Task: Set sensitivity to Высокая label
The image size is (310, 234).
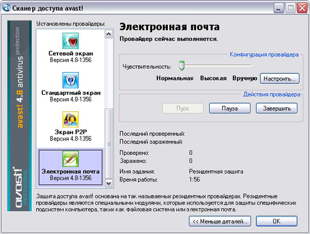Action: coord(213,78)
